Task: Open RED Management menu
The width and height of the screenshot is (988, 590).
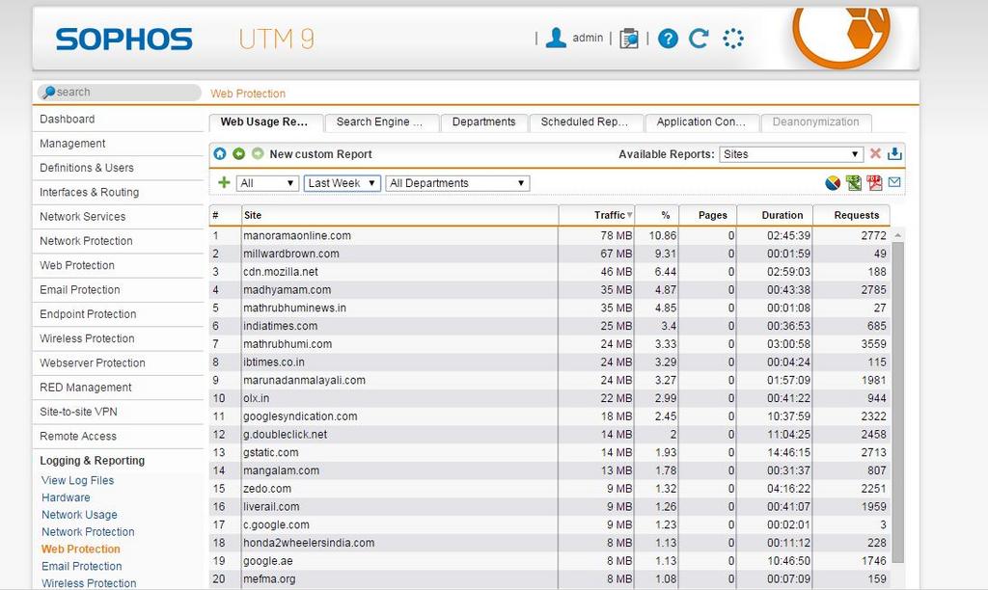Action: [x=118, y=388]
